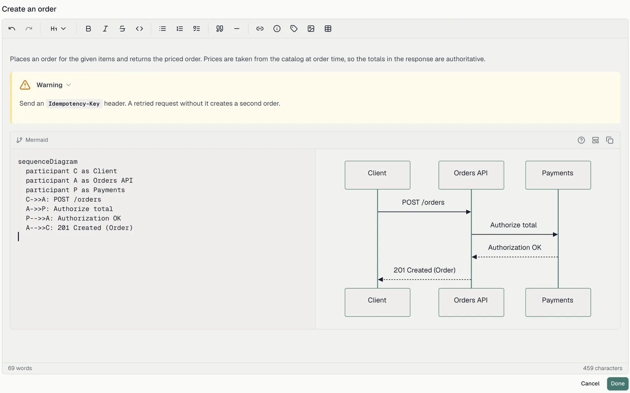Viewport: 630px width, 393px height.
Task: Insert a task checklist
Action: click(x=197, y=29)
